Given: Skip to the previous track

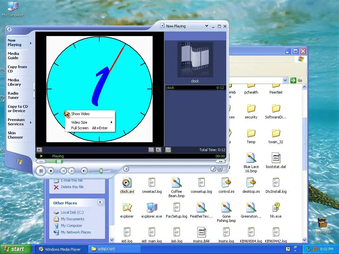Looking at the screenshot, I should [63, 171].
